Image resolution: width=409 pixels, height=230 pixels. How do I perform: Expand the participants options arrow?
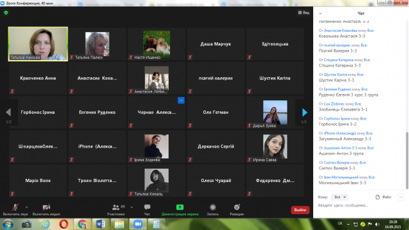[132, 207]
